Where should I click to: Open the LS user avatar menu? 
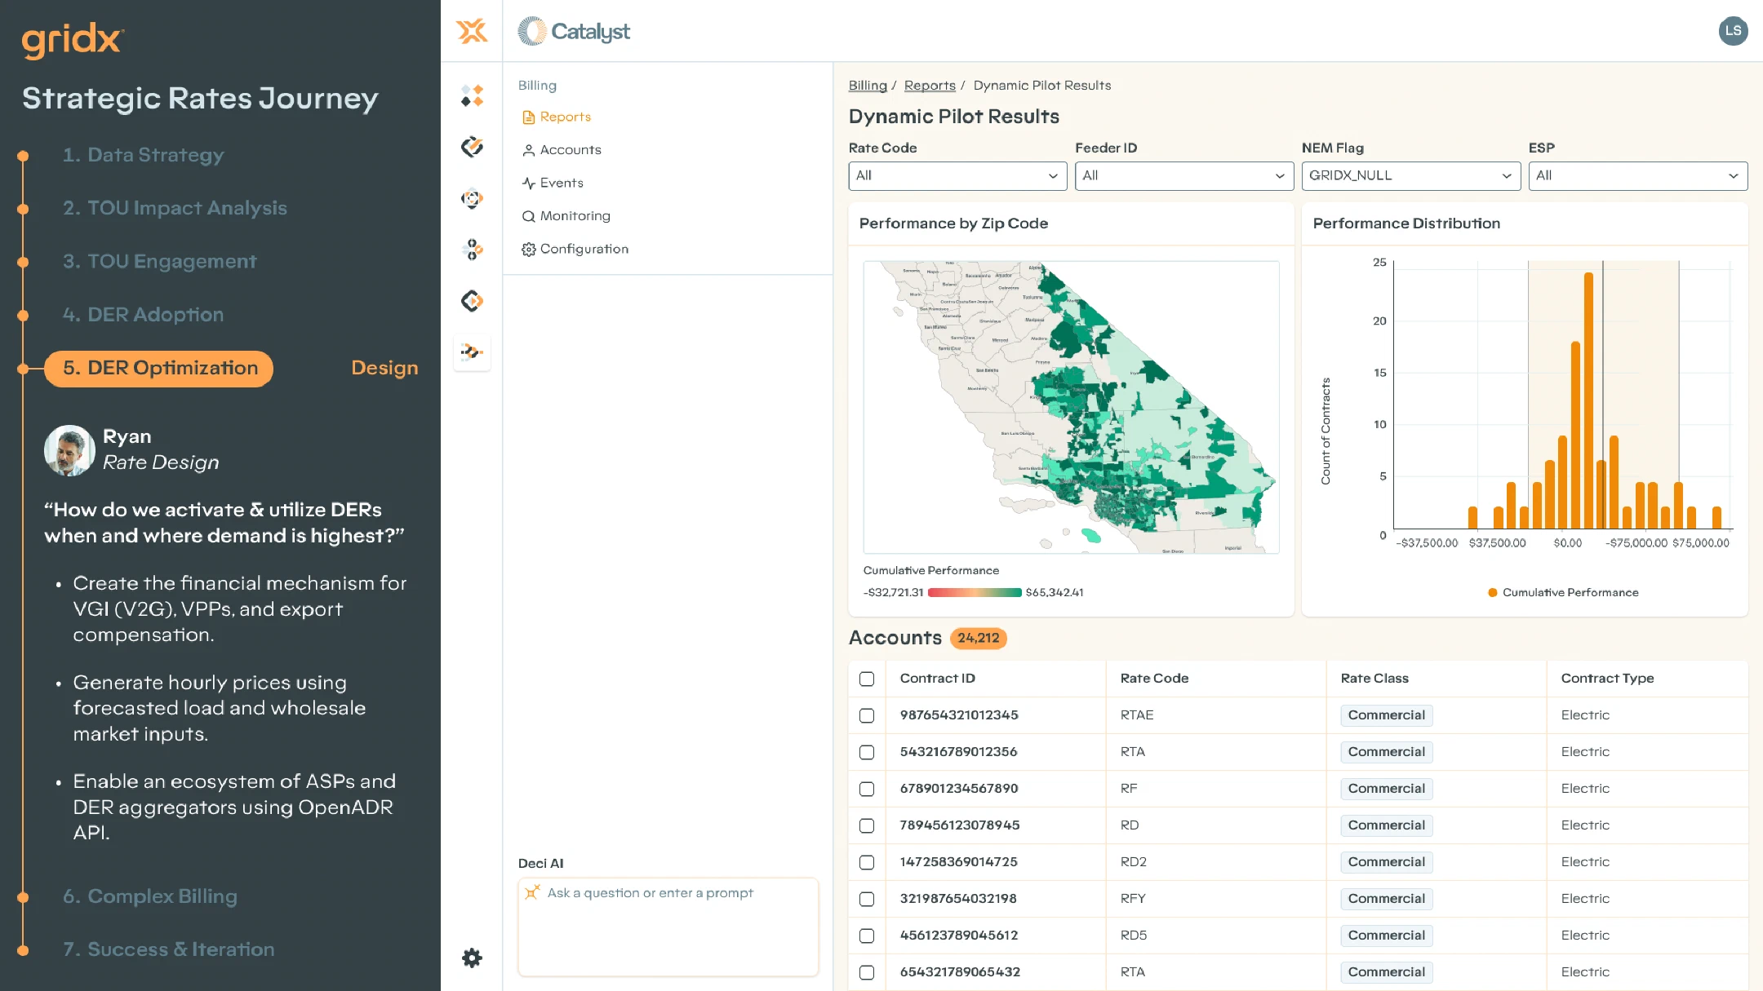(x=1733, y=31)
